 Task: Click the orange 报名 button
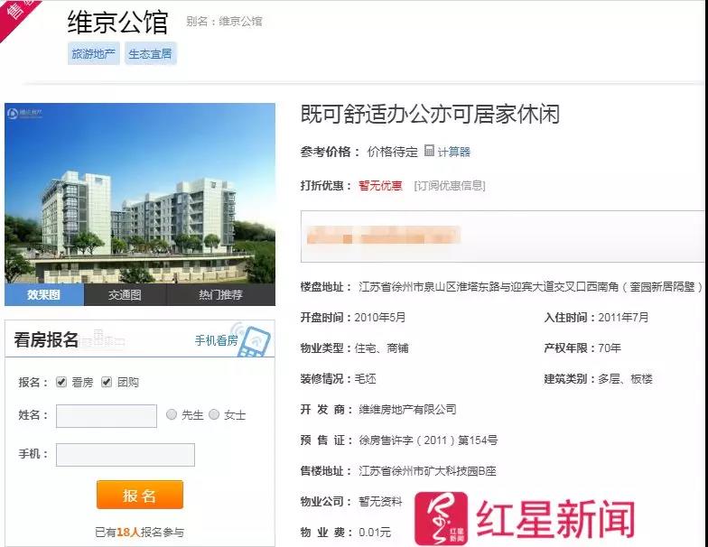(140, 495)
